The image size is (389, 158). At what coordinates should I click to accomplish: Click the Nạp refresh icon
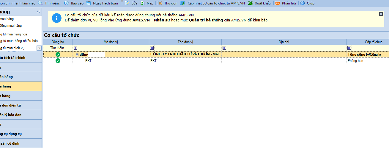tap(143, 3)
